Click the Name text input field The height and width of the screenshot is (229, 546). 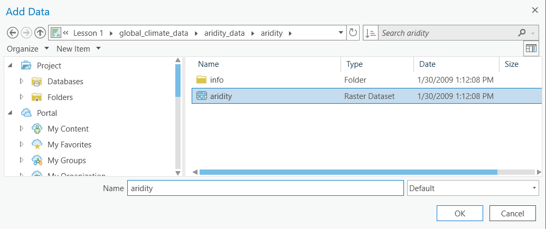pos(265,188)
